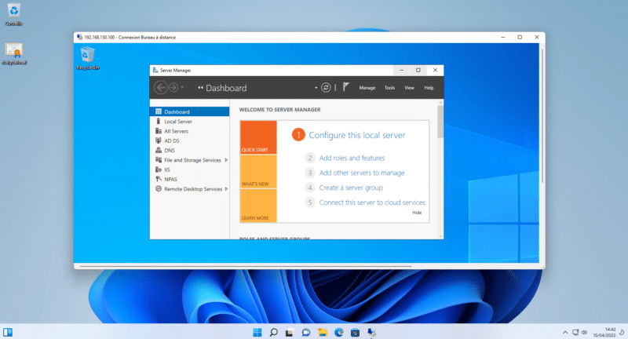Select DNS in the sidebar
628x339 pixels.
click(169, 150)
